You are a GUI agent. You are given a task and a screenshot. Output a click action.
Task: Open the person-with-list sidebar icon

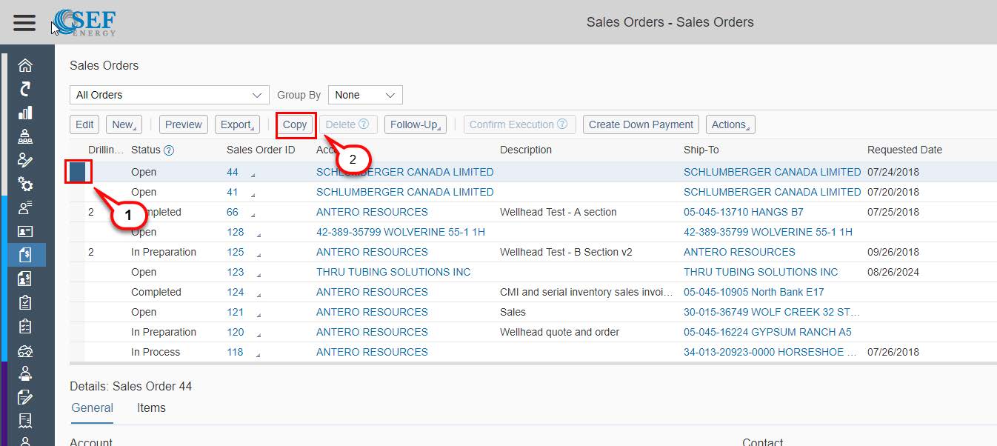pyautogui.click(x=25, y=207)
